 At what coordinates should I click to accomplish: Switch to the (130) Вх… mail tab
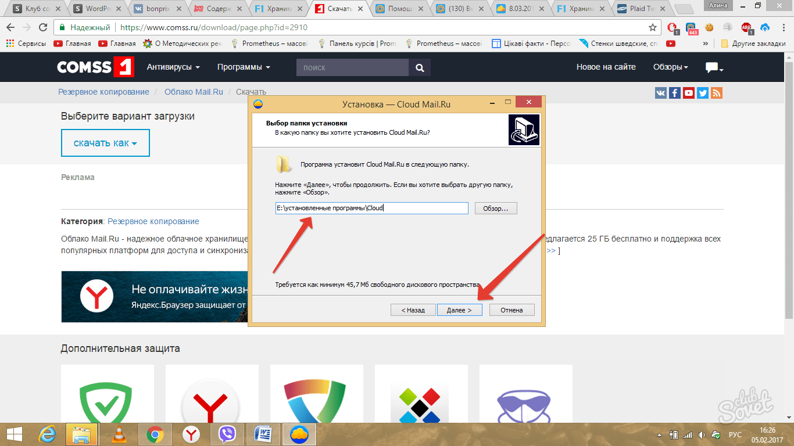coord(460,9)
